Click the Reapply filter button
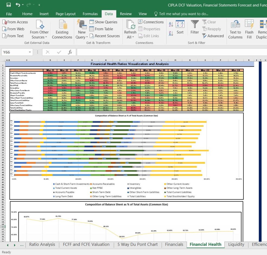This screenshot has width=267, height=255. (211, 29)
